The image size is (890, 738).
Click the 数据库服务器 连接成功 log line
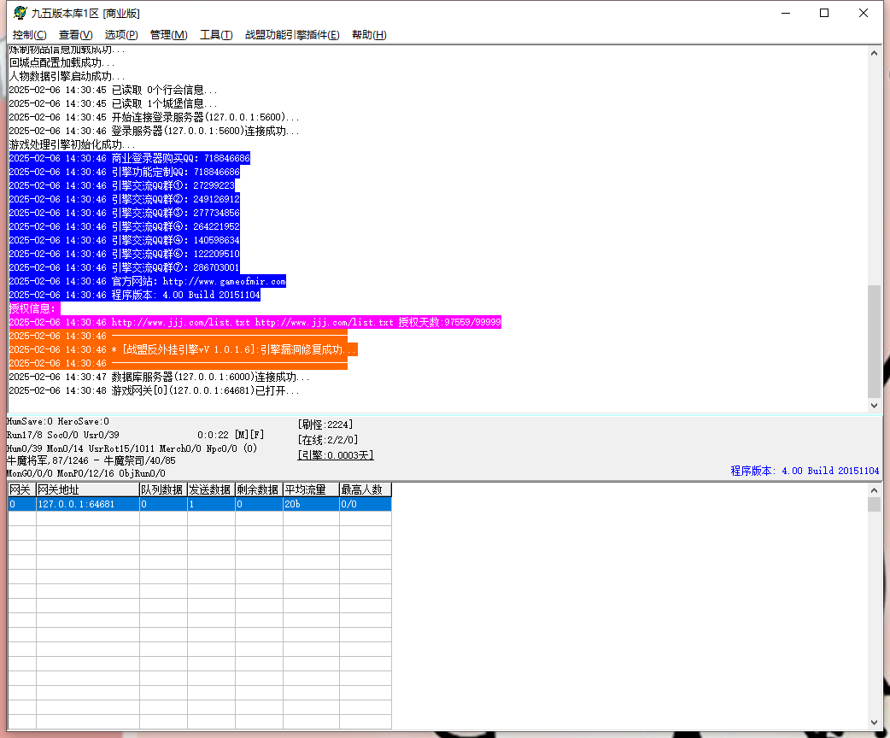click(159, 377)
